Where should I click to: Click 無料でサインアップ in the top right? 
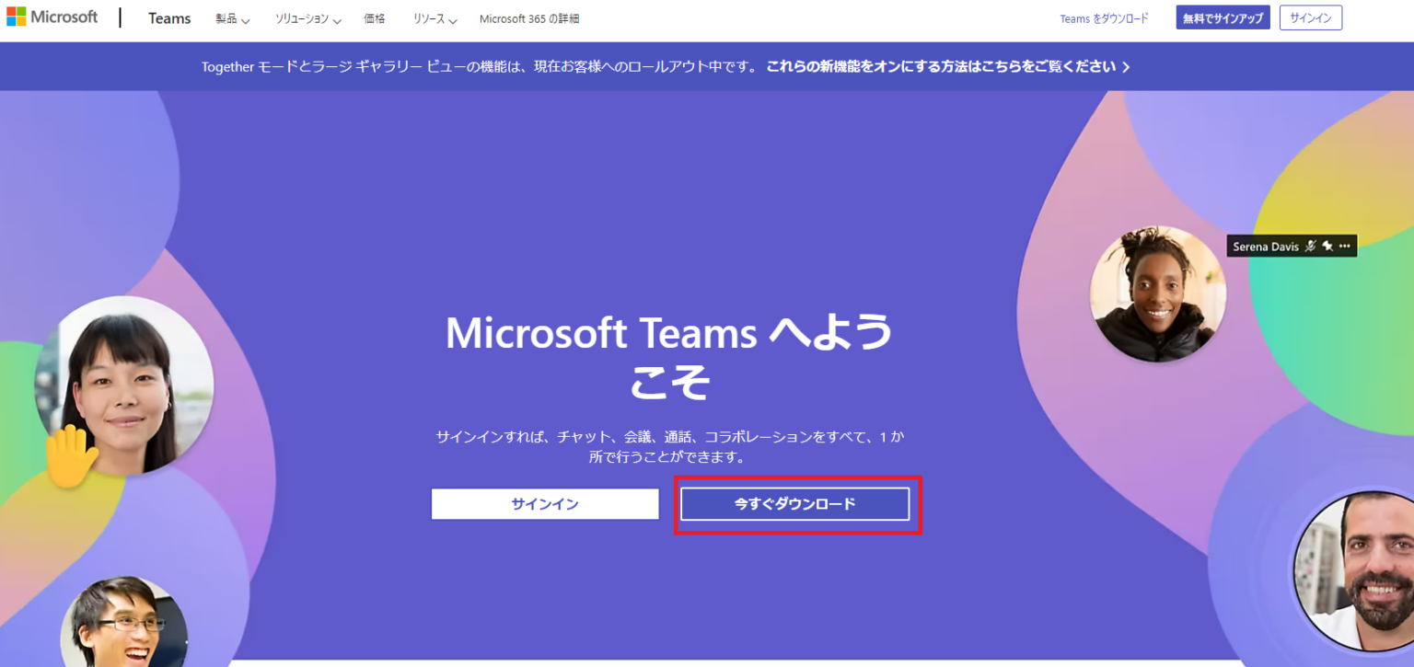1223,17
